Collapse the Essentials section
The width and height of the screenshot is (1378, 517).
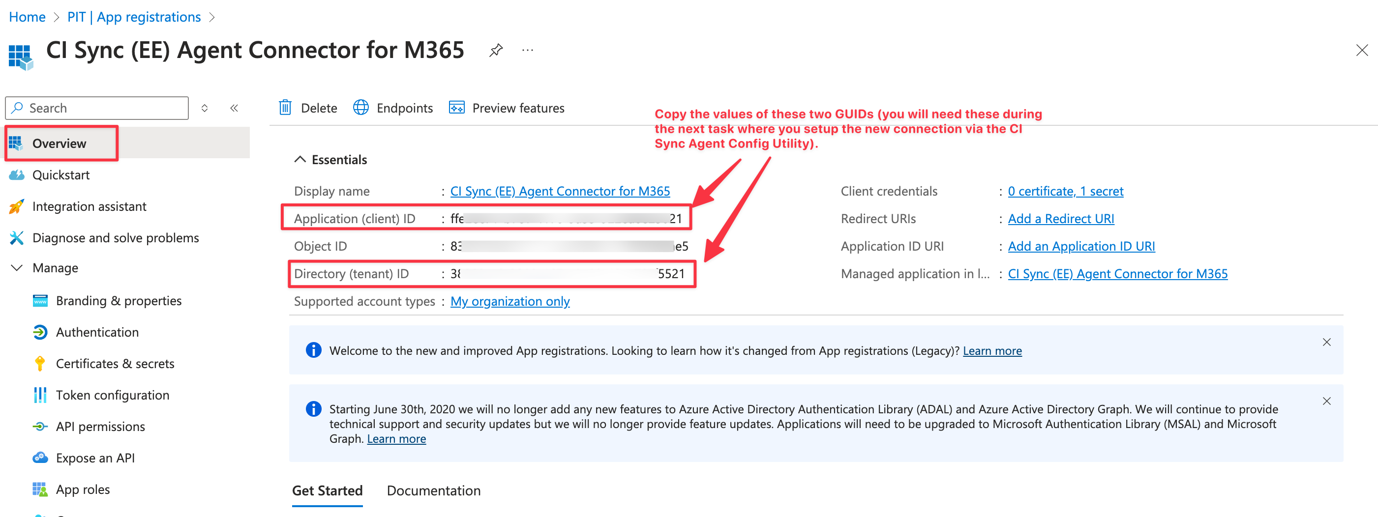(x=300, y=159)
